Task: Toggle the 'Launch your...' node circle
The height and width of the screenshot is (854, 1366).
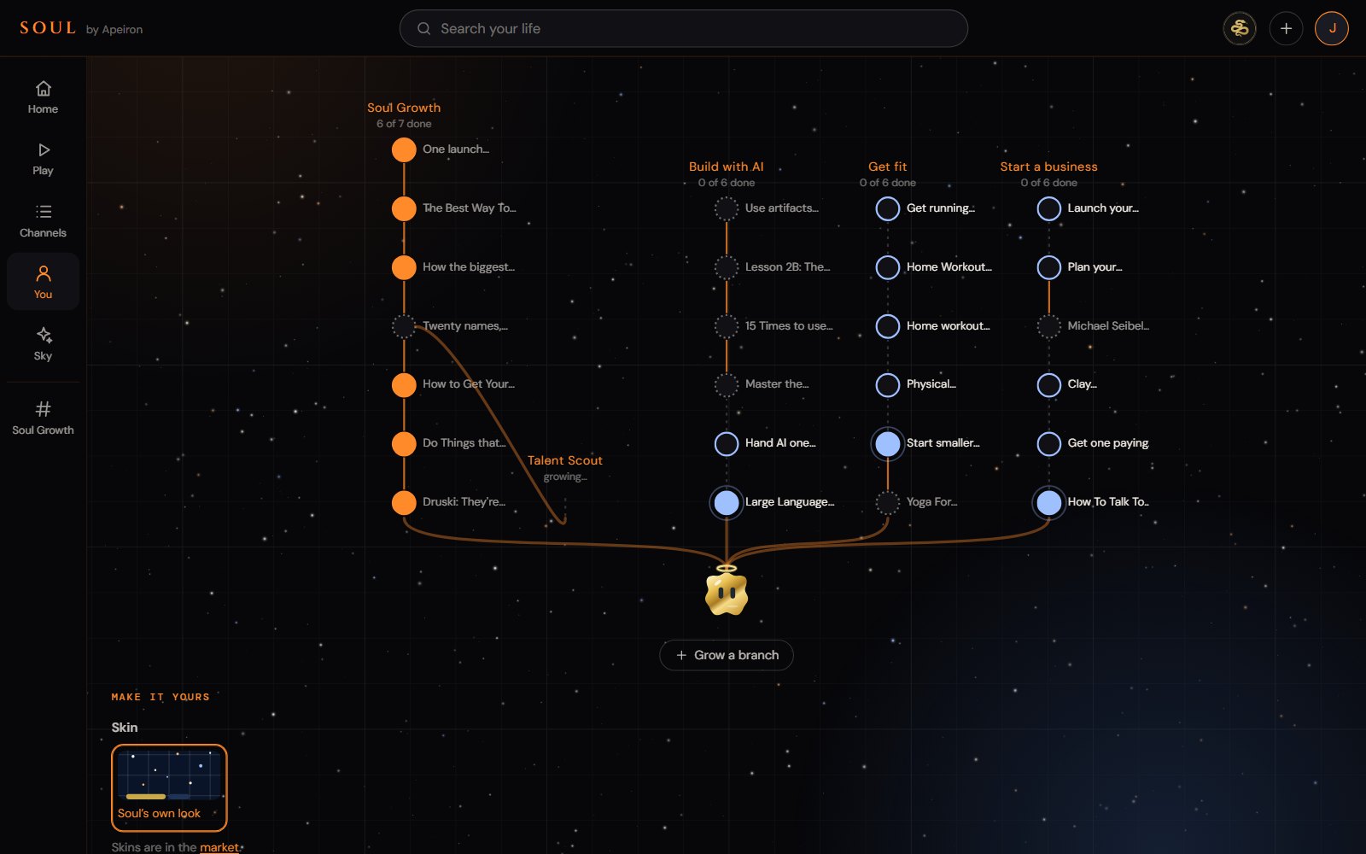Action: point(1048,208)
